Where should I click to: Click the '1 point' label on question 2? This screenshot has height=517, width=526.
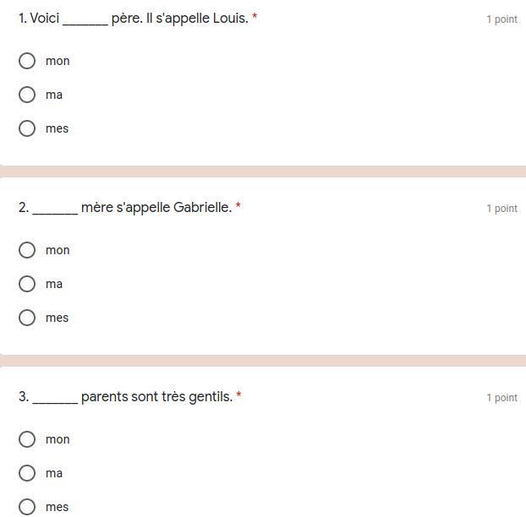tap(501, 209)
